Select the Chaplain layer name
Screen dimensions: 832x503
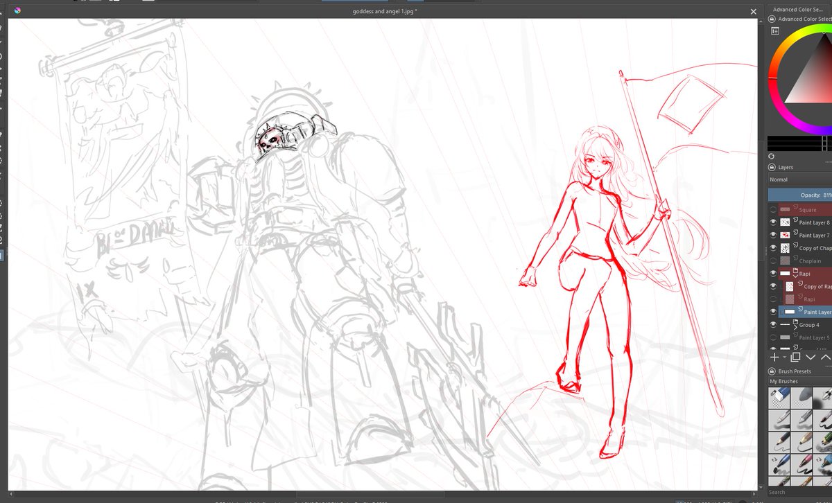[811, 261]
